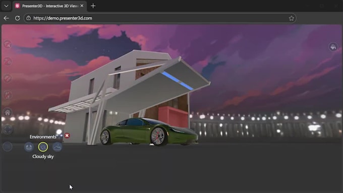Go back with the browser back arrow
The height and width of the screenshot is (193, 343).
6,18
